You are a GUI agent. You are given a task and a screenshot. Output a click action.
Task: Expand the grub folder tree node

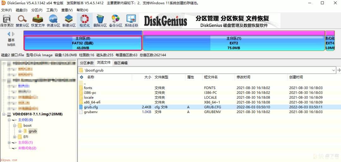point(20,131)
